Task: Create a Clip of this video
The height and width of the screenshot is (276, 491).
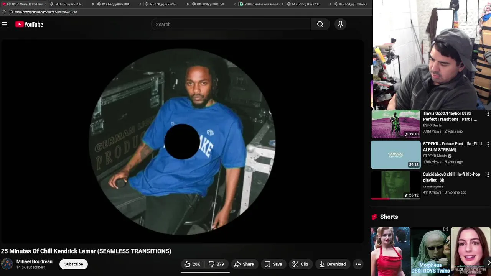Action: click(300, 264)
